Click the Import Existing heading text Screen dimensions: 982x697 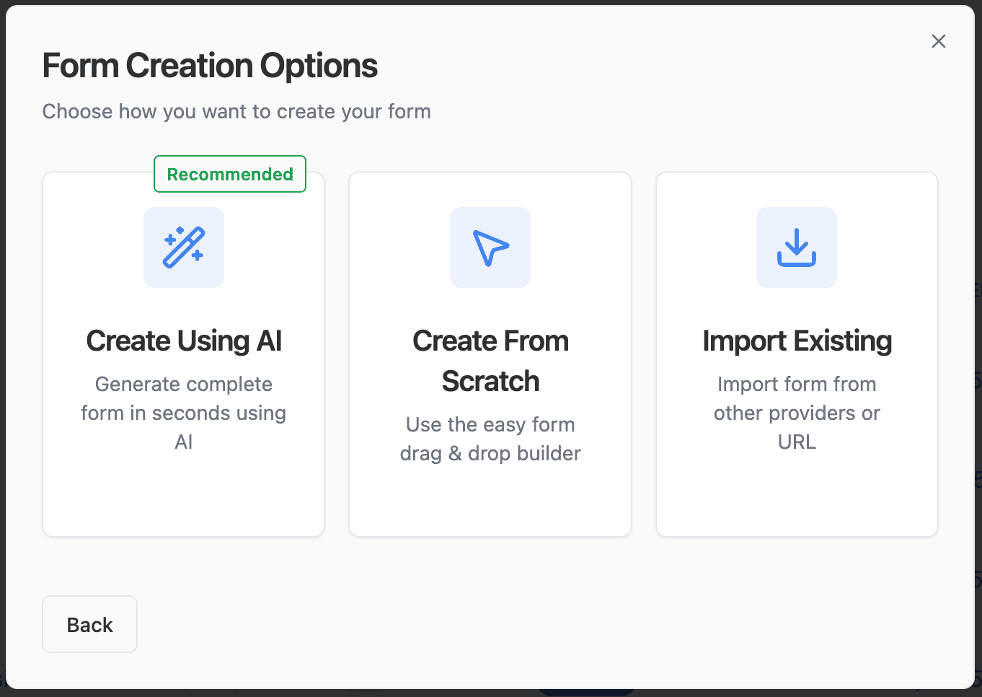pos(797,341)
